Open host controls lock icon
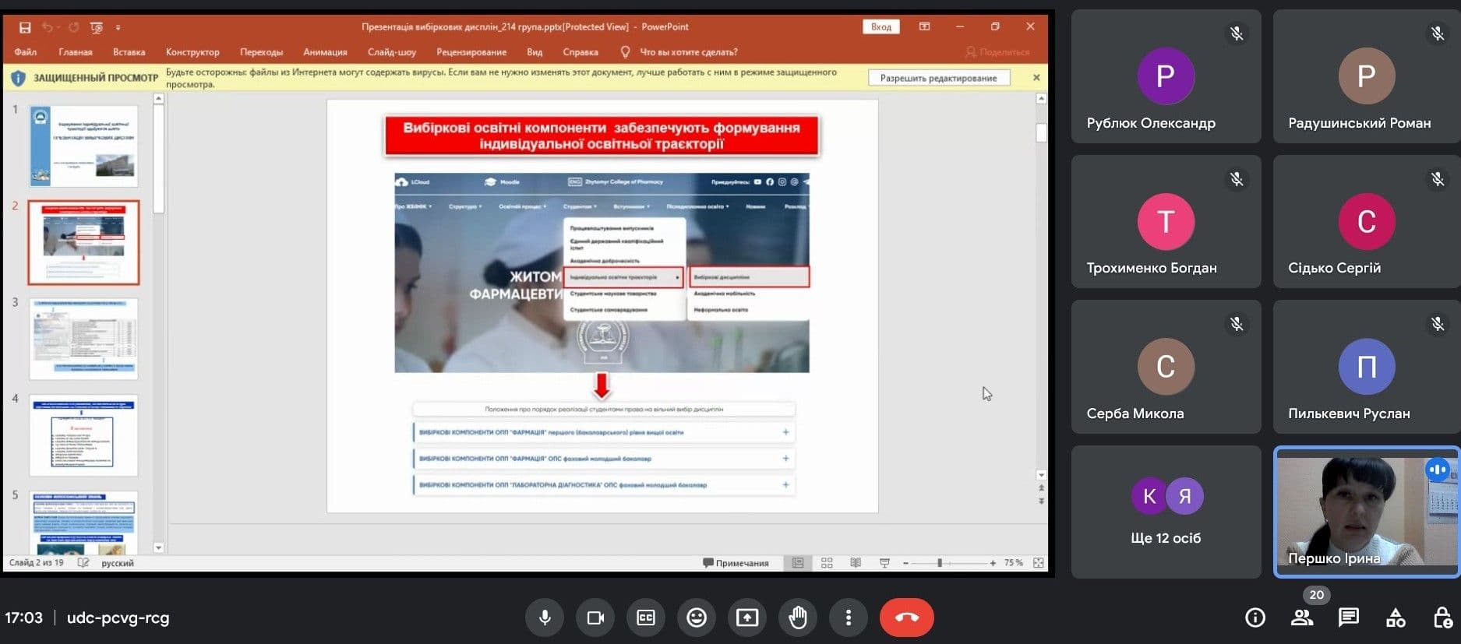Screen dimensions: 1461x644 coord(1442,618)
